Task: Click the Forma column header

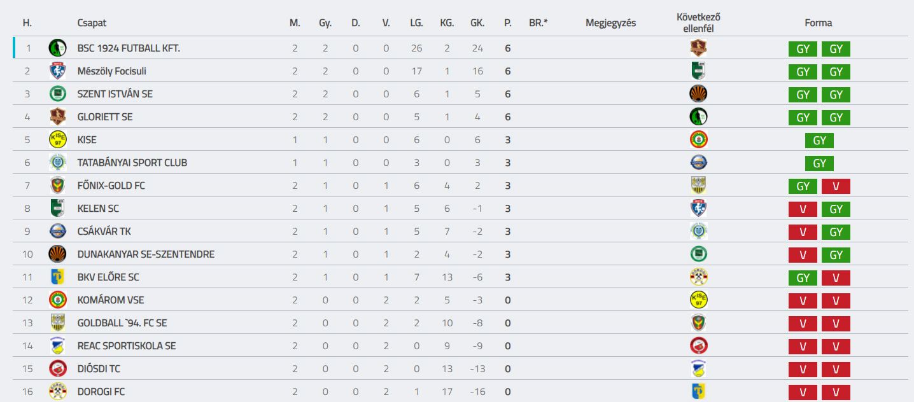Action: pos(818,23)
